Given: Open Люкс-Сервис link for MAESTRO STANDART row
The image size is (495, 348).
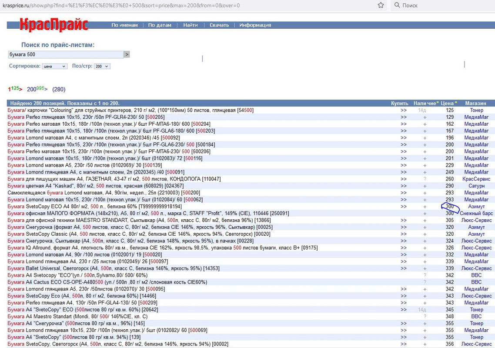Looking at the screenshot, I should coord(476,220).
